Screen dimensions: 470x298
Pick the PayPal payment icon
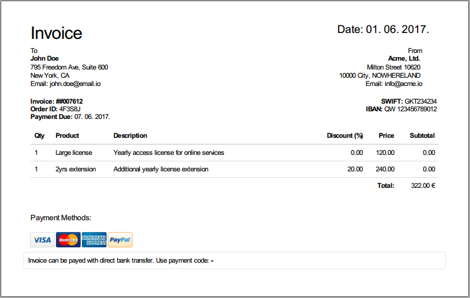(120, 240)
